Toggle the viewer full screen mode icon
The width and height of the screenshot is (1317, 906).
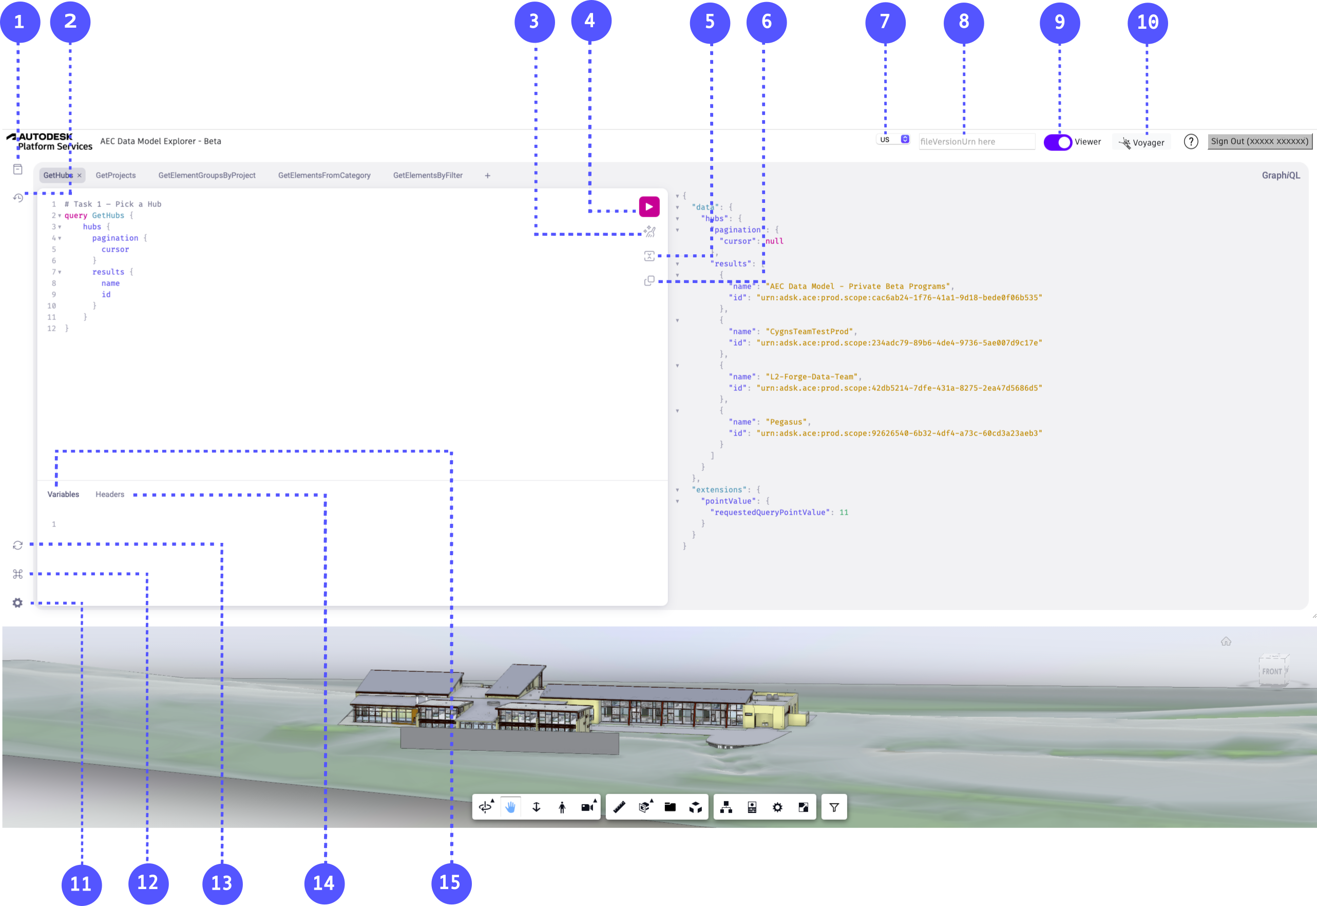[803, 807]
